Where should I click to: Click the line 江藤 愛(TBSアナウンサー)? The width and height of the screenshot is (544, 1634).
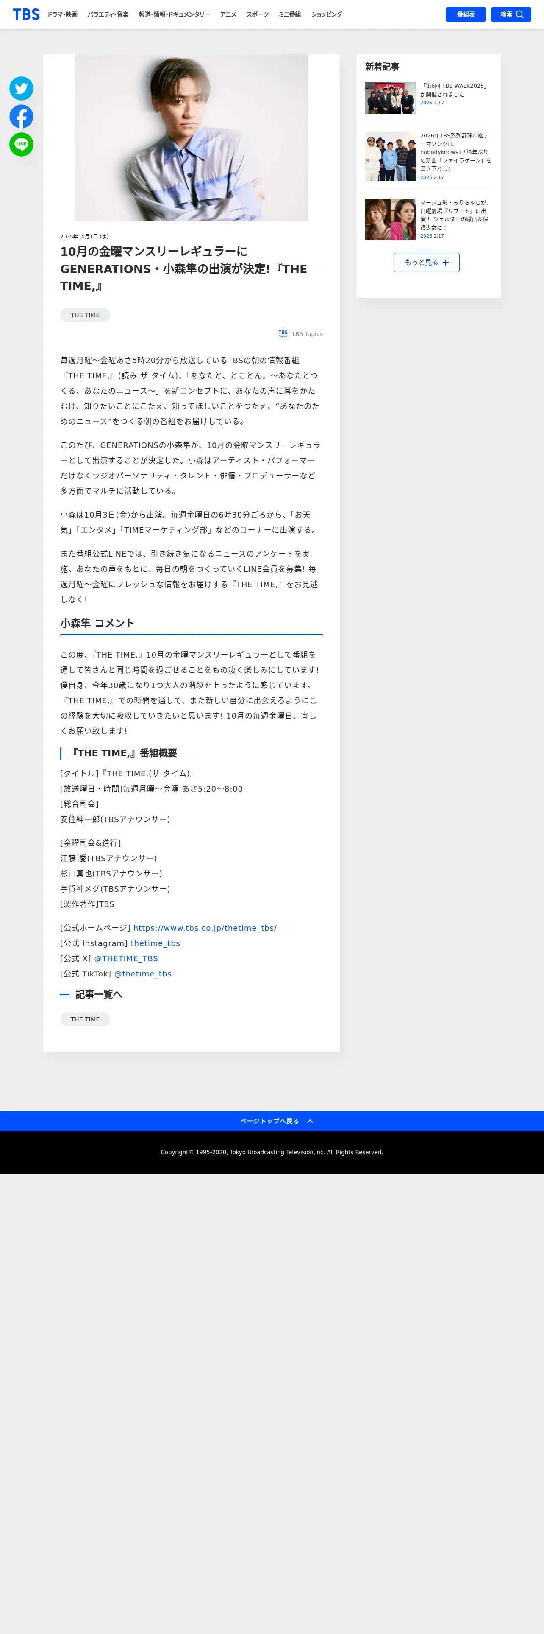pos(108,858)
